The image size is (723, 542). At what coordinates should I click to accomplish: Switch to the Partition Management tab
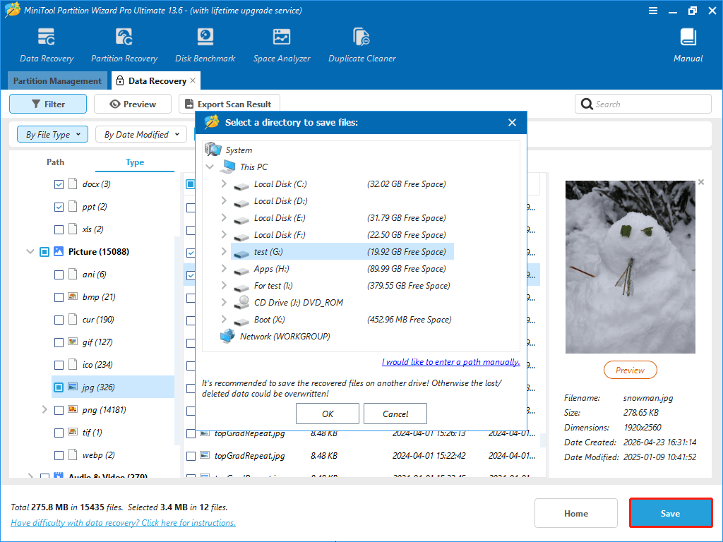click(x=57, y=80)
